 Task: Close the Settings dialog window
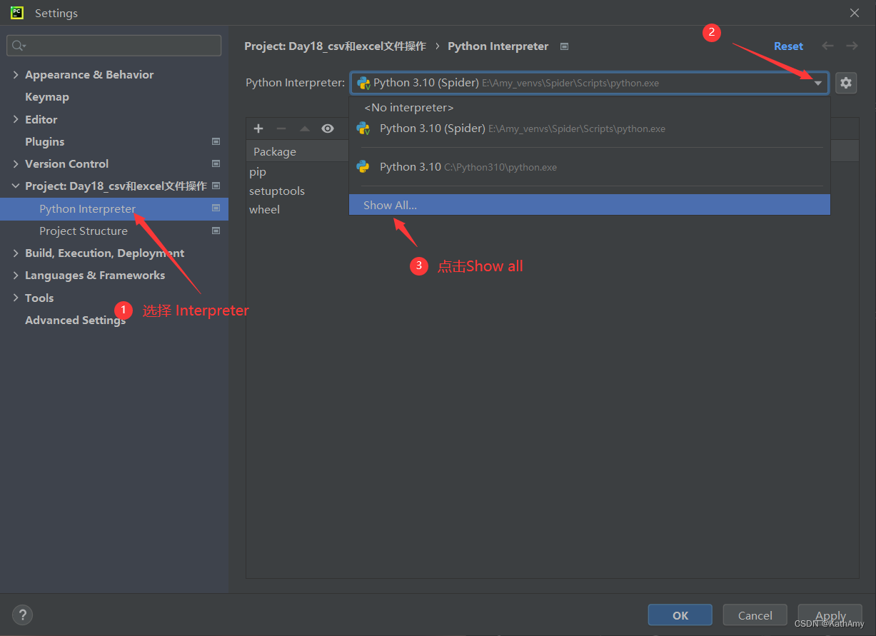click(x=855, y=13)
